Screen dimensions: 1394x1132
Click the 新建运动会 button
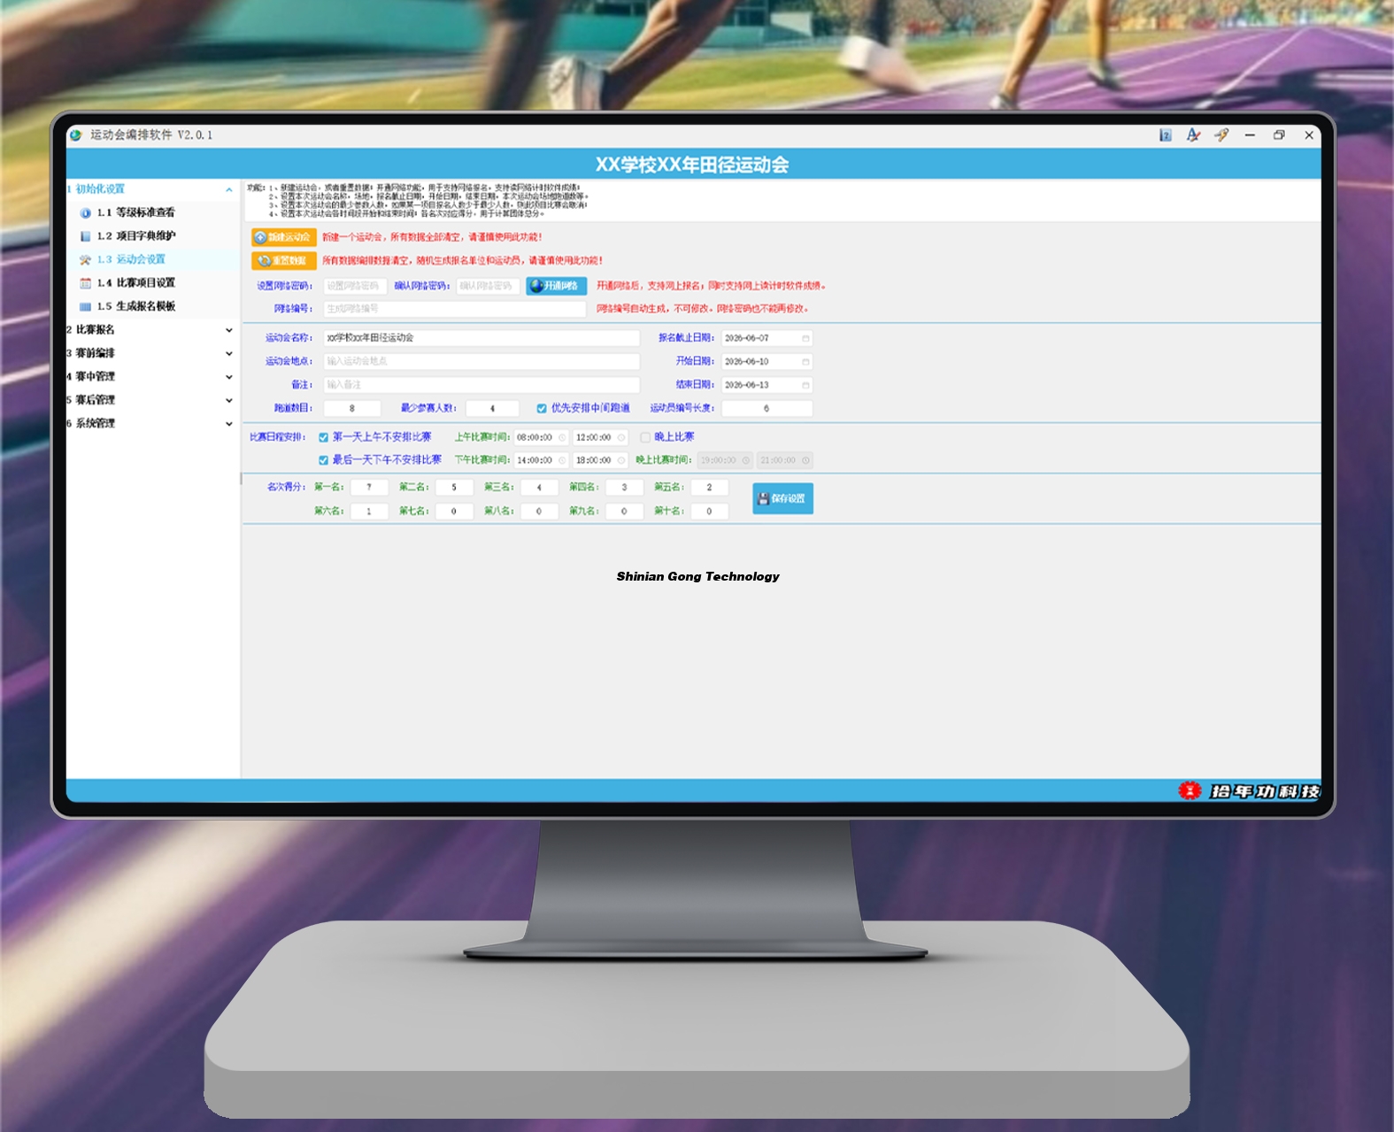pyautogui.click(x=283, y=237)
